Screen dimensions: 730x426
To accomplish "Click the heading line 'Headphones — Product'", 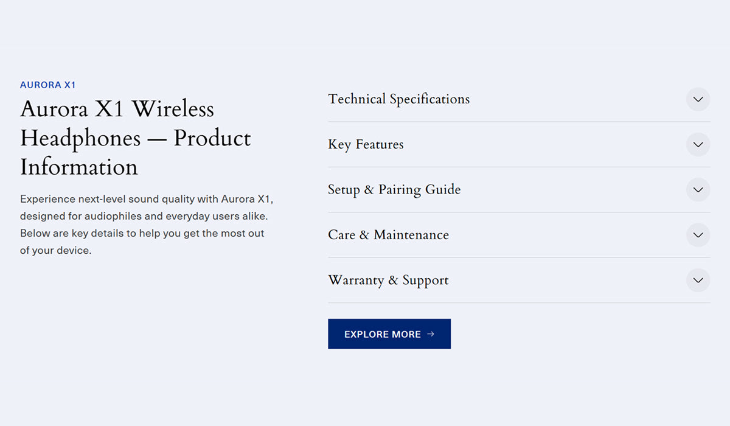I will 135,139.
